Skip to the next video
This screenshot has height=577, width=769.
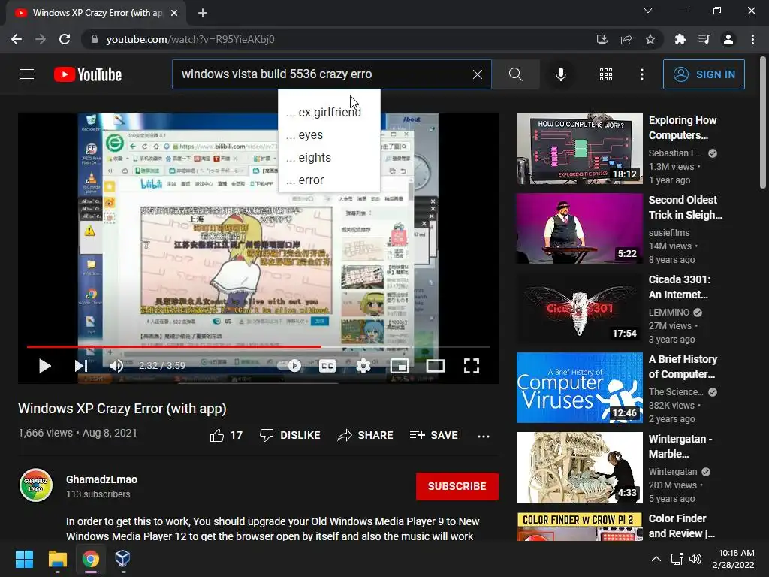pyautogui.click(x=81, y=366)
